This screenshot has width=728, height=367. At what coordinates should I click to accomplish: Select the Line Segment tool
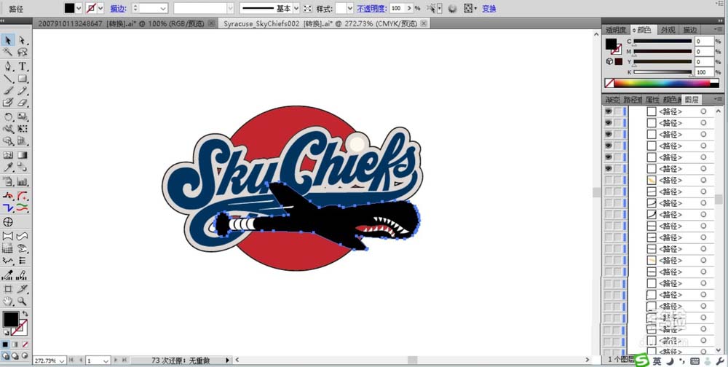[8, 79]
